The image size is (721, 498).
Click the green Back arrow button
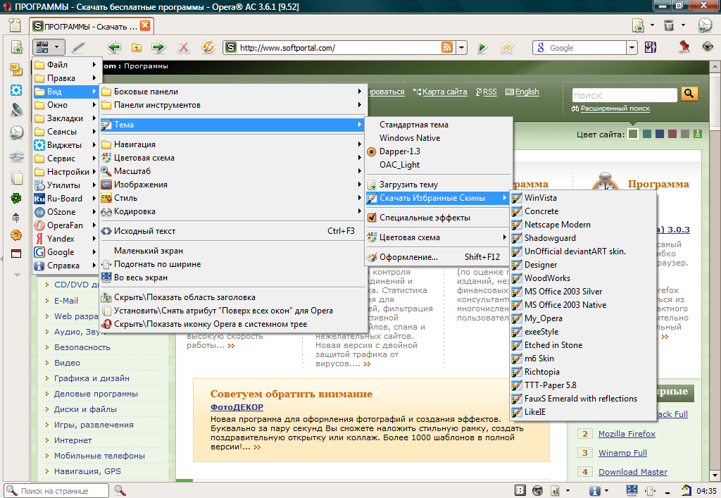tap(113, 47)
